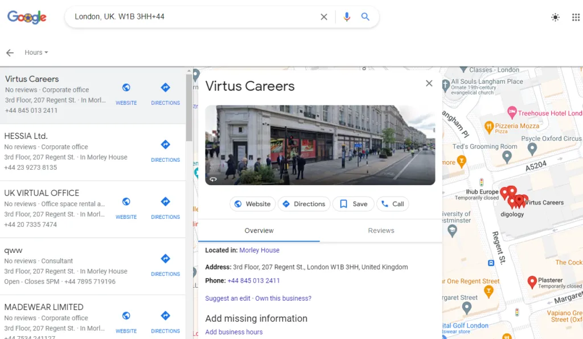Open the street view photo of Regent St.
The width and height of the screenshot is (583, 339).
(x=320, y=145)
